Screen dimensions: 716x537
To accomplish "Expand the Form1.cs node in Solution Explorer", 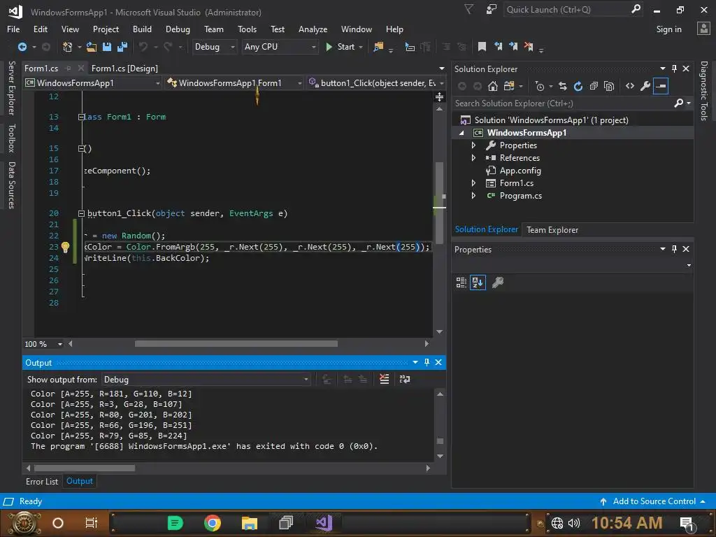I will (x=473, y=183).
